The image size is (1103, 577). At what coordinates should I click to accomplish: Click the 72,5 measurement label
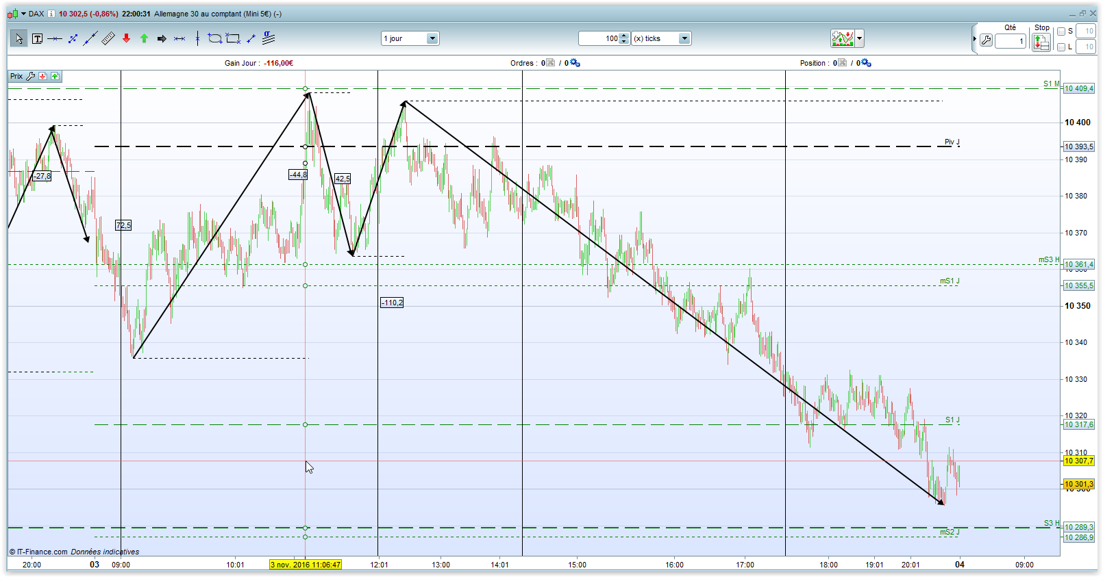point(123,225)
